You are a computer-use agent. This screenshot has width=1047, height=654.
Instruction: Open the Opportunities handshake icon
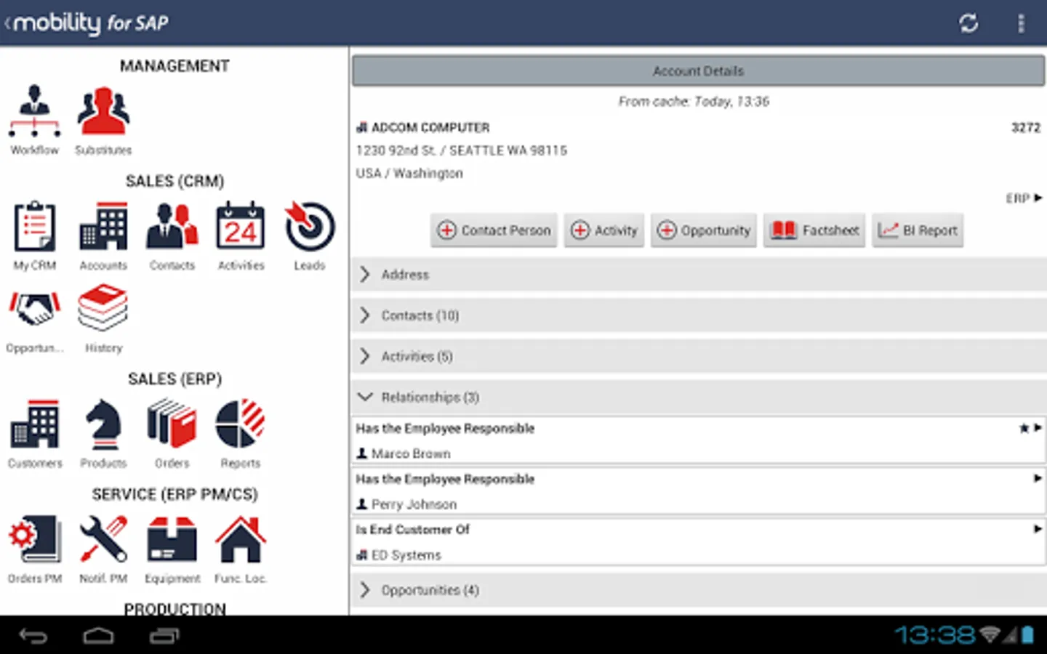(34, 310)
